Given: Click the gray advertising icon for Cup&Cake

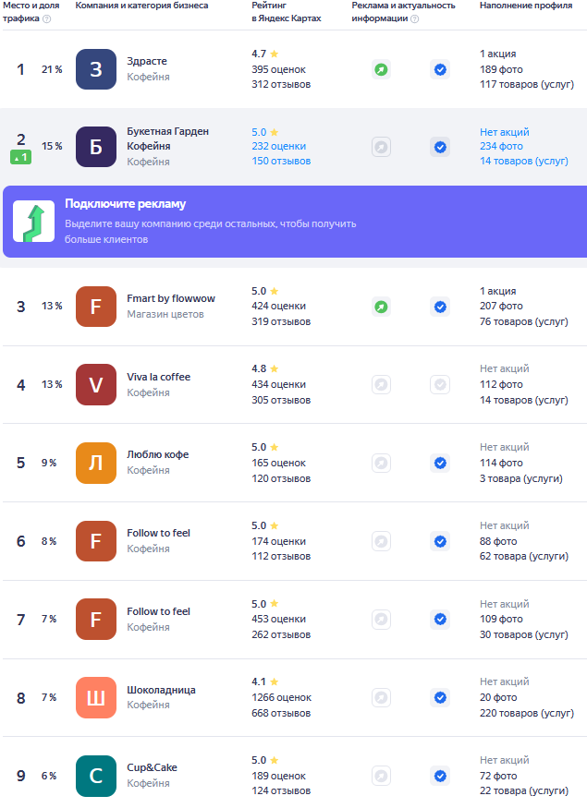Looking at the screenshot, I should click(x=381, y=776).
